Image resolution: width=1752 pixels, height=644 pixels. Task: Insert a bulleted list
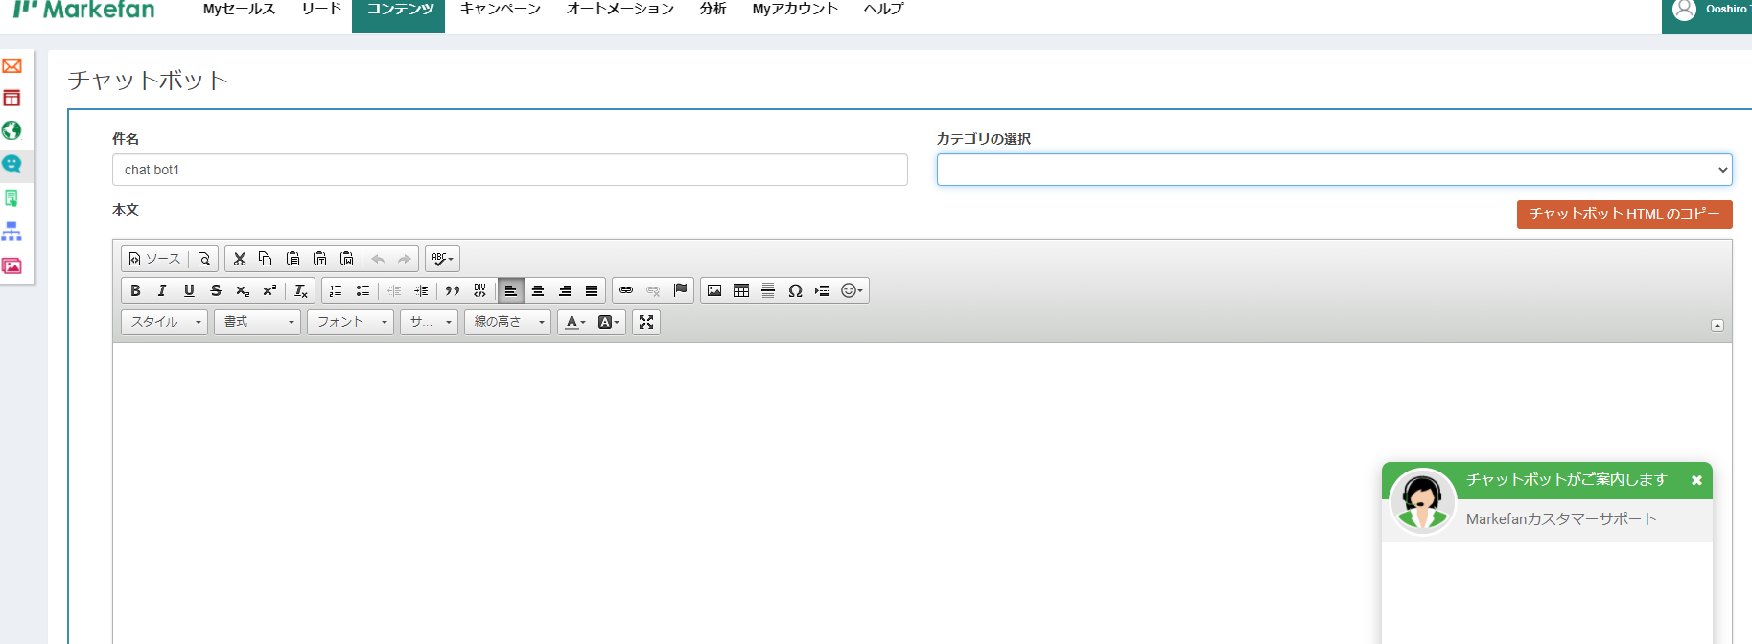(x=362, y=290)
